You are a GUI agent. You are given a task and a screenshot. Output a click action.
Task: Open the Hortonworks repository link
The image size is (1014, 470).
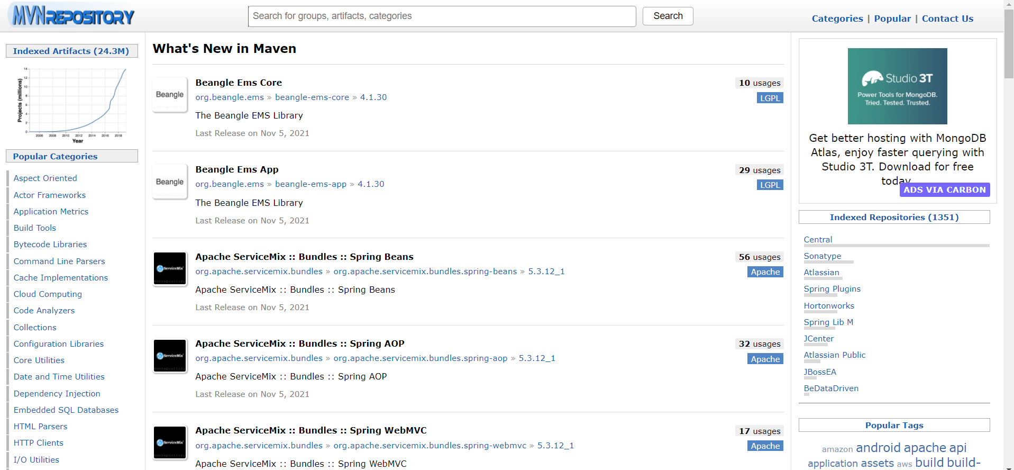[x=829, y=306]
